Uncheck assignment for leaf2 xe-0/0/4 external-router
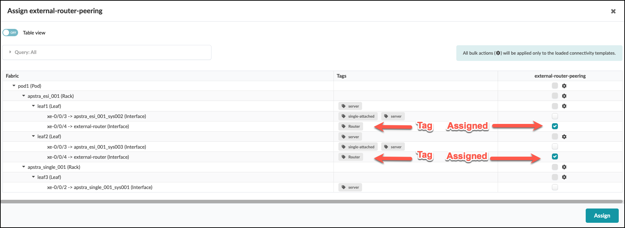Viewport: 625px width, 228px height. pos(555,157)
